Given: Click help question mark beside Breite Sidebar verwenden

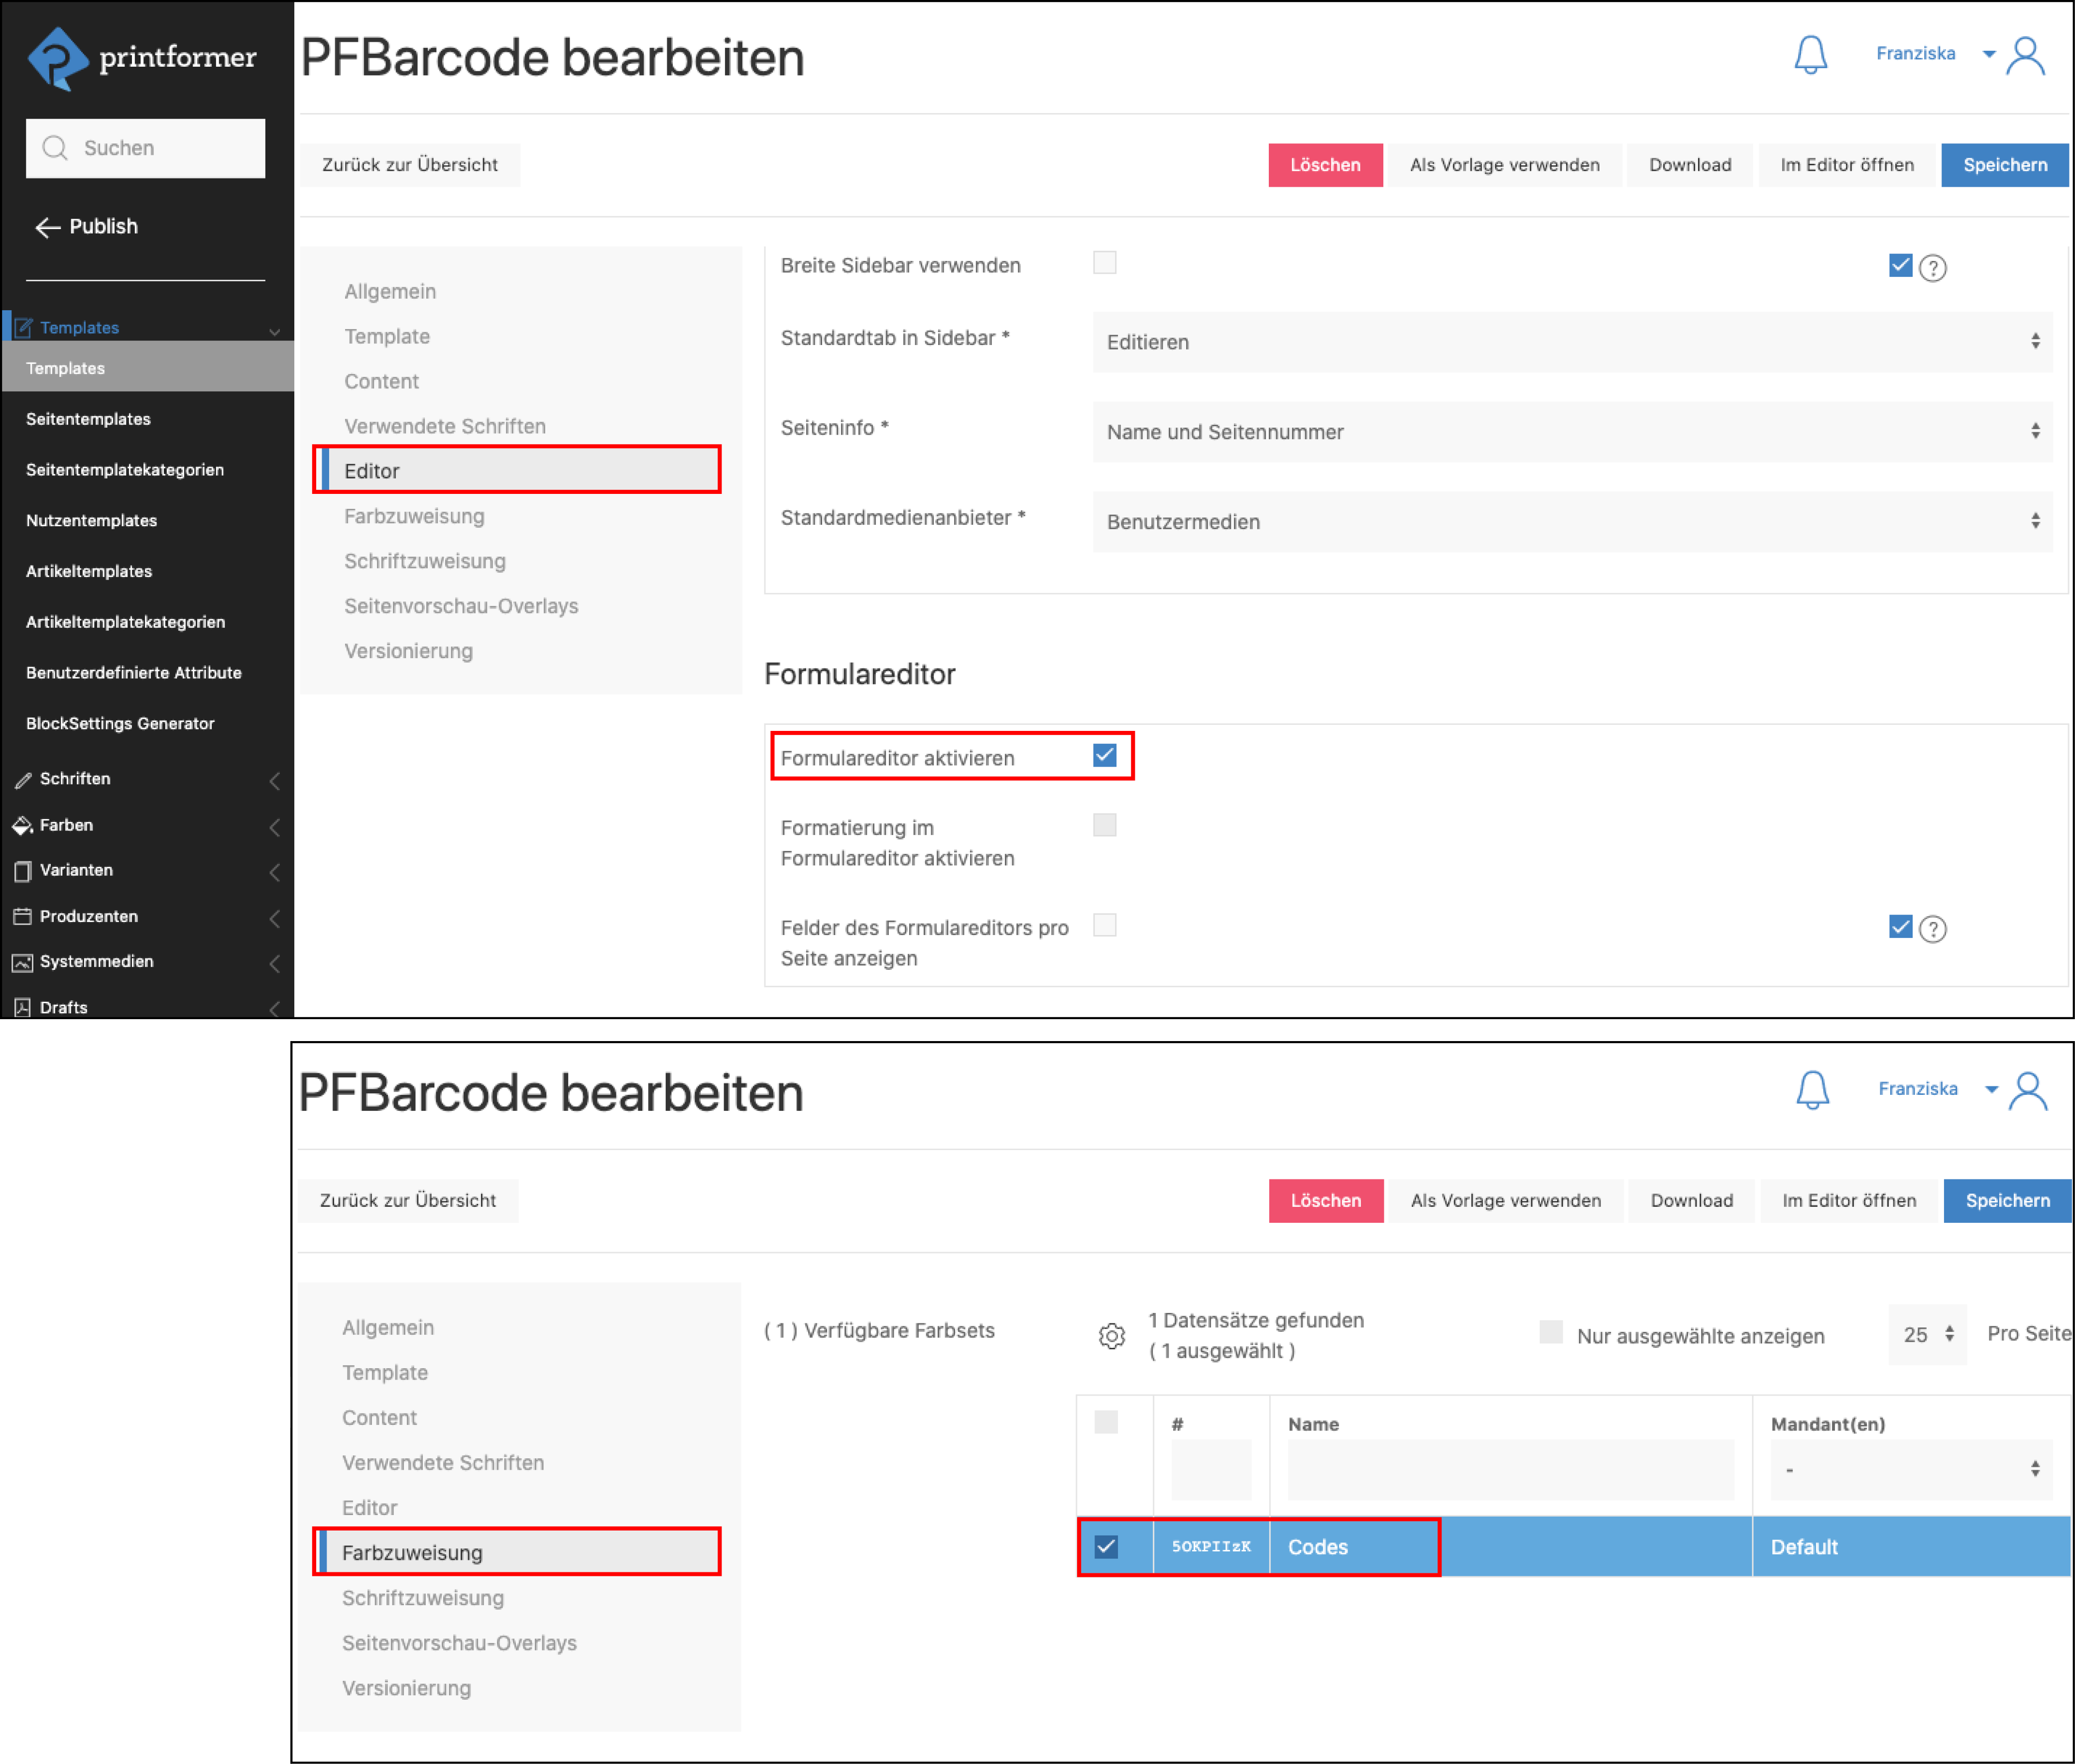Looking at the screenshot, I should click(1932, 268).
